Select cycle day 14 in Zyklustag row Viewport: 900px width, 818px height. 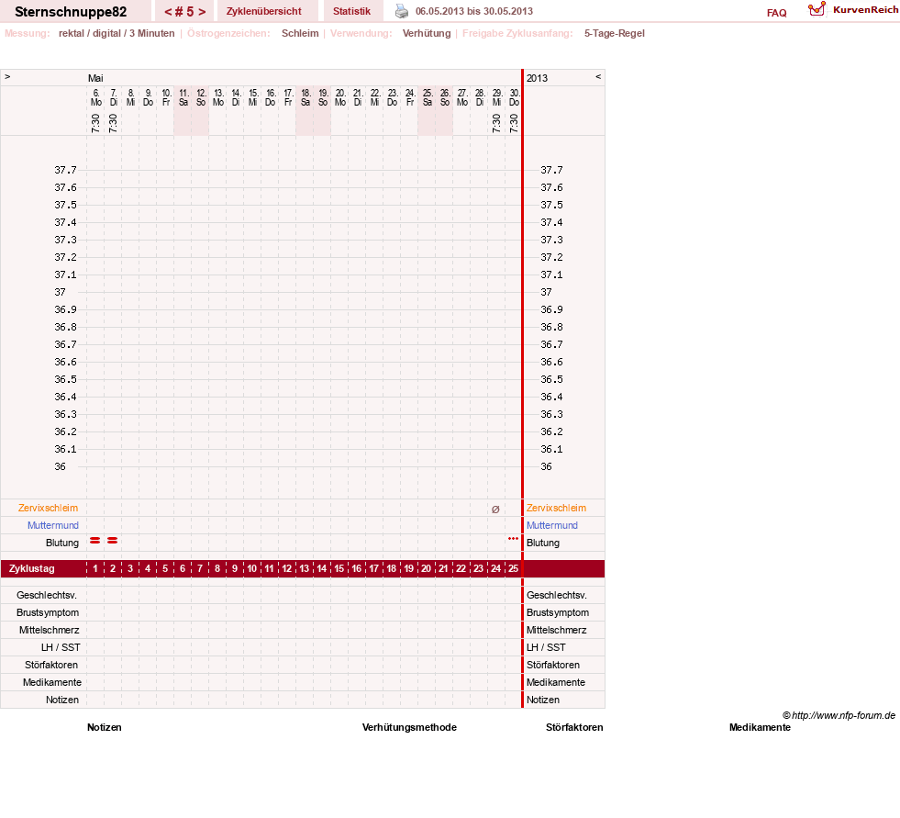coord(322,568)
